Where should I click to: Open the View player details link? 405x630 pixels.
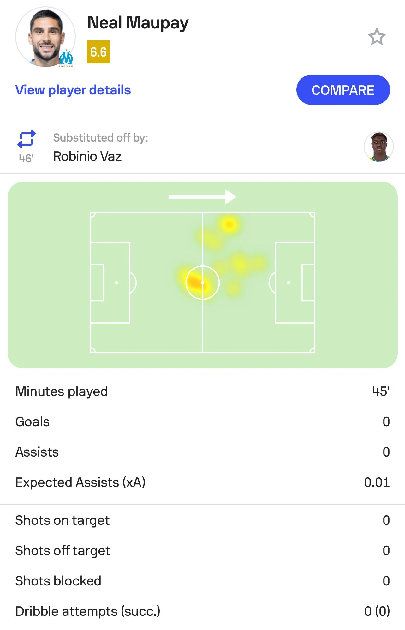tap(73, 90)
